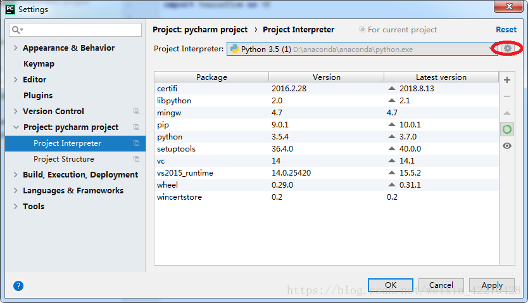Select the python package row
Image resolution: width=528 pixels, height=303 pixels.
[326, 136]
